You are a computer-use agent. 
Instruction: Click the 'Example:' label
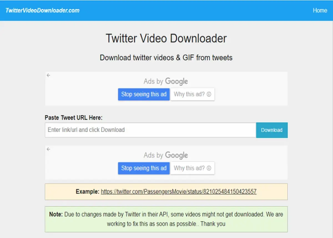click(87, 192)
